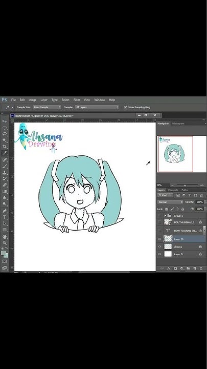This screenshot has width=207, height=369.
Task: Show the HOW TO DRAW text layer
Action: pos(160,231)
